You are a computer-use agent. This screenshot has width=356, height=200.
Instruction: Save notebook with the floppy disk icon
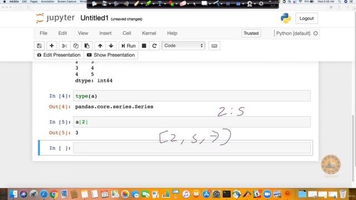39,46
